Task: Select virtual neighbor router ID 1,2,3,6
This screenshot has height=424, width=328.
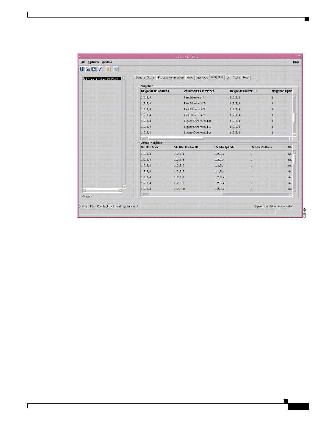Action: click(x=179, y=165)
